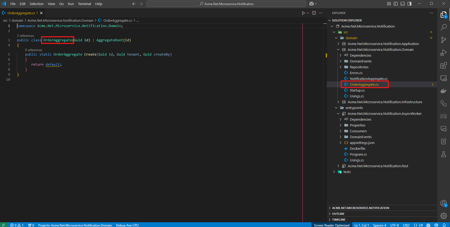
Task: Click the '2 references' CodeLens link
Action: click(x=25, y=36)
